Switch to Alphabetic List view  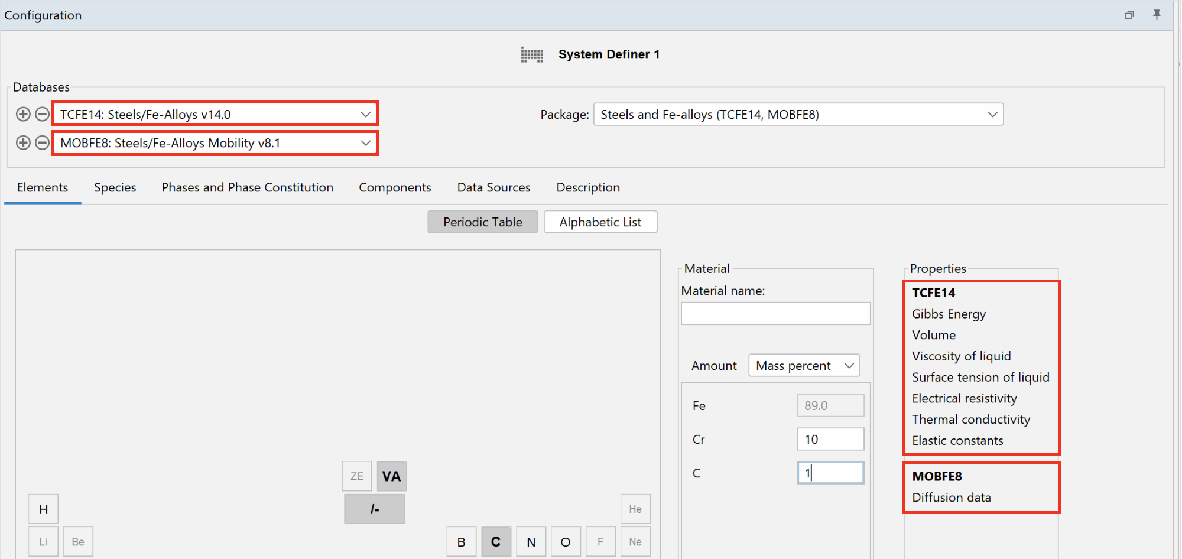point(600,222)
